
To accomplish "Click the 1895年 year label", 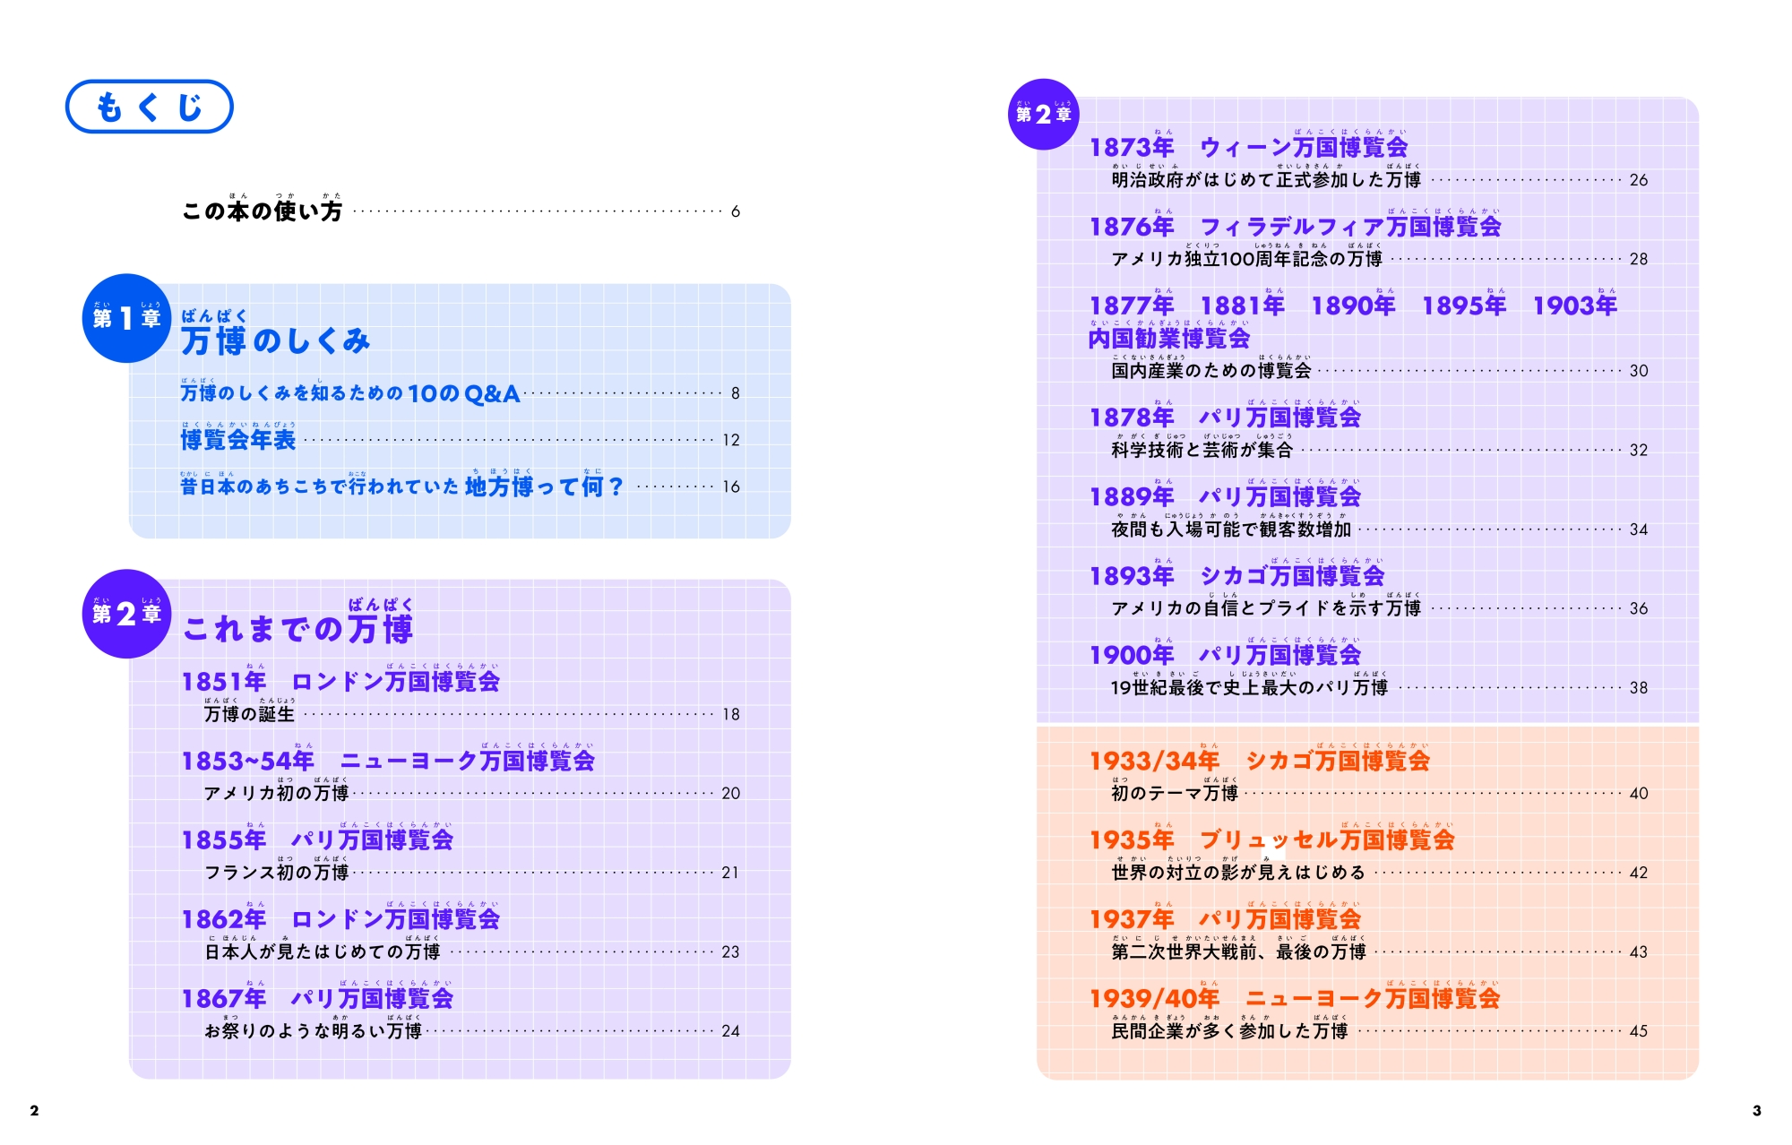I will (x=1464, y=306).
